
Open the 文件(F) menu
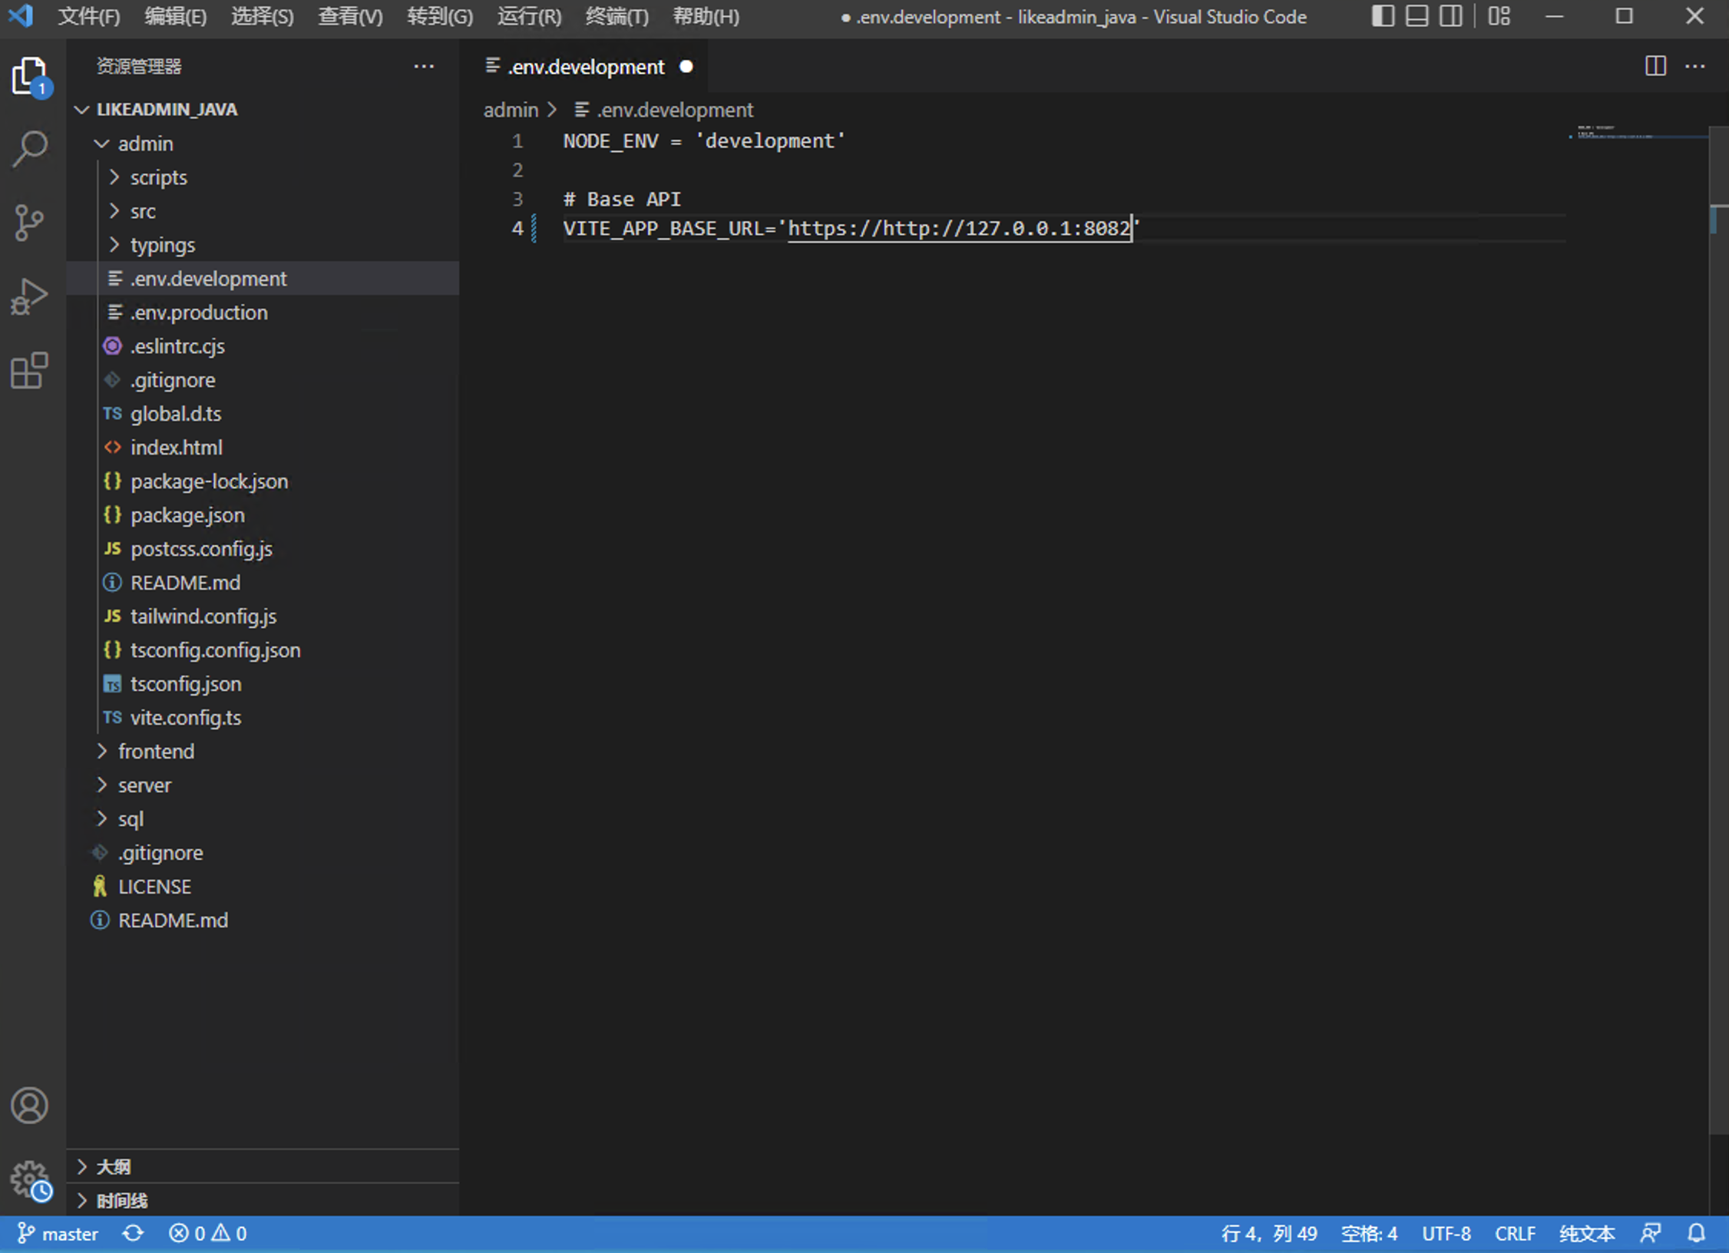[89, 16]
